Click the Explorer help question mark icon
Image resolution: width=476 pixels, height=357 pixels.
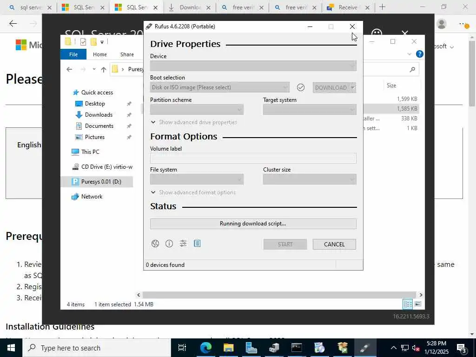click(x=420, y=54)
